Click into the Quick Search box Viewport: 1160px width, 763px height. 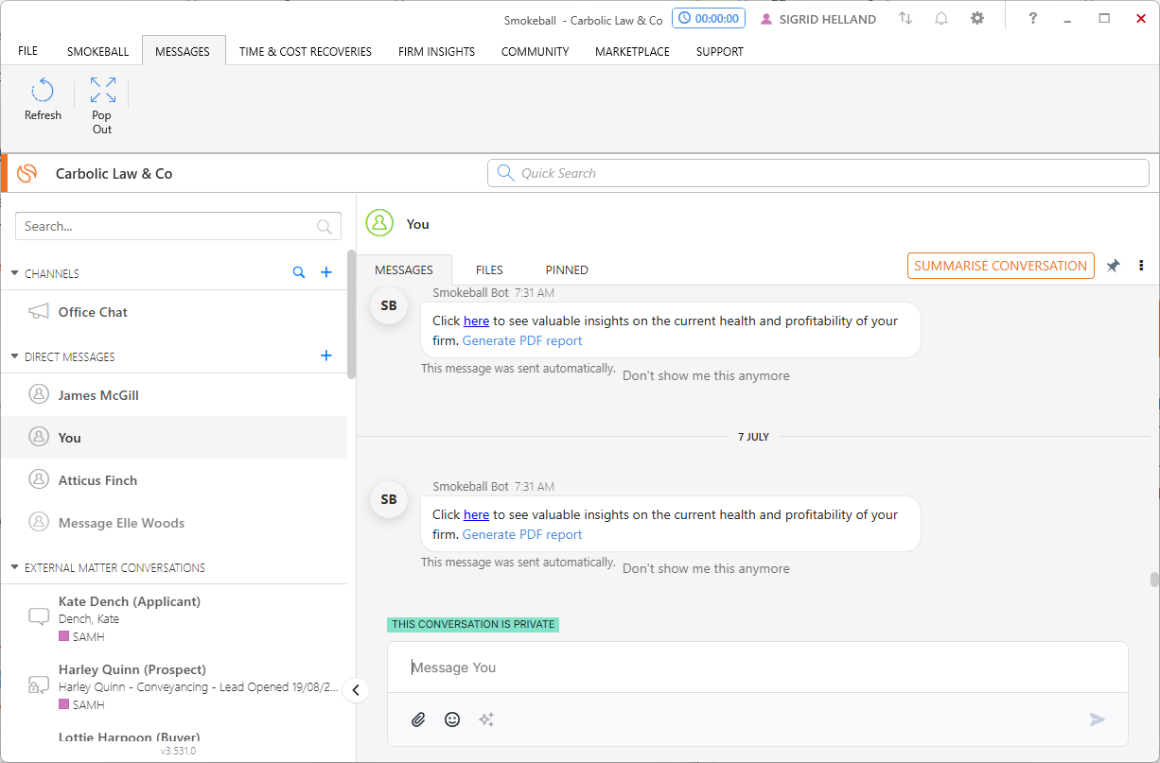[x=818, y=173]
